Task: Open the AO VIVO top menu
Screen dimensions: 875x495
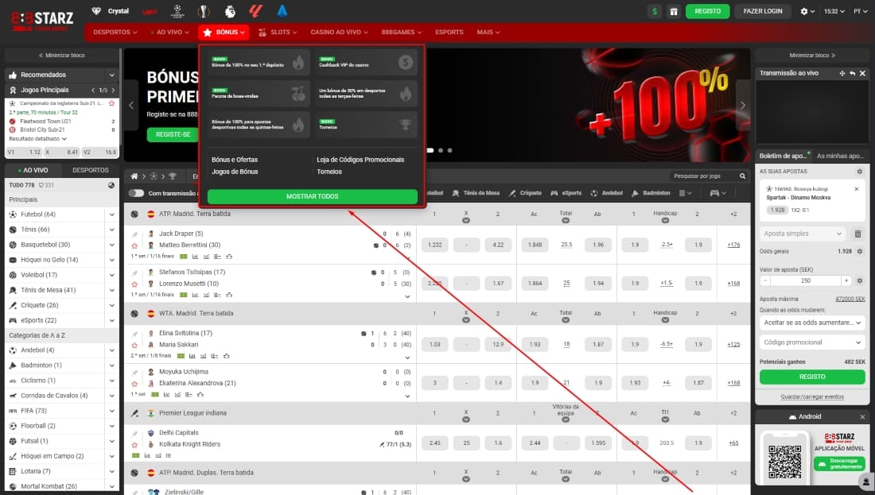Action: coord(170,33)
